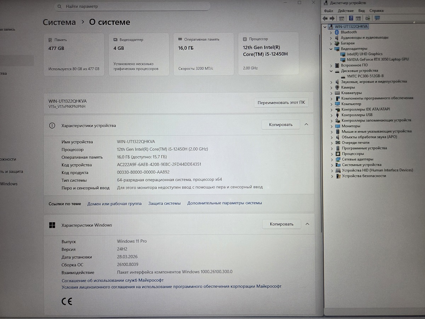Open the Домен или рабочая группа link

point(114,203)
